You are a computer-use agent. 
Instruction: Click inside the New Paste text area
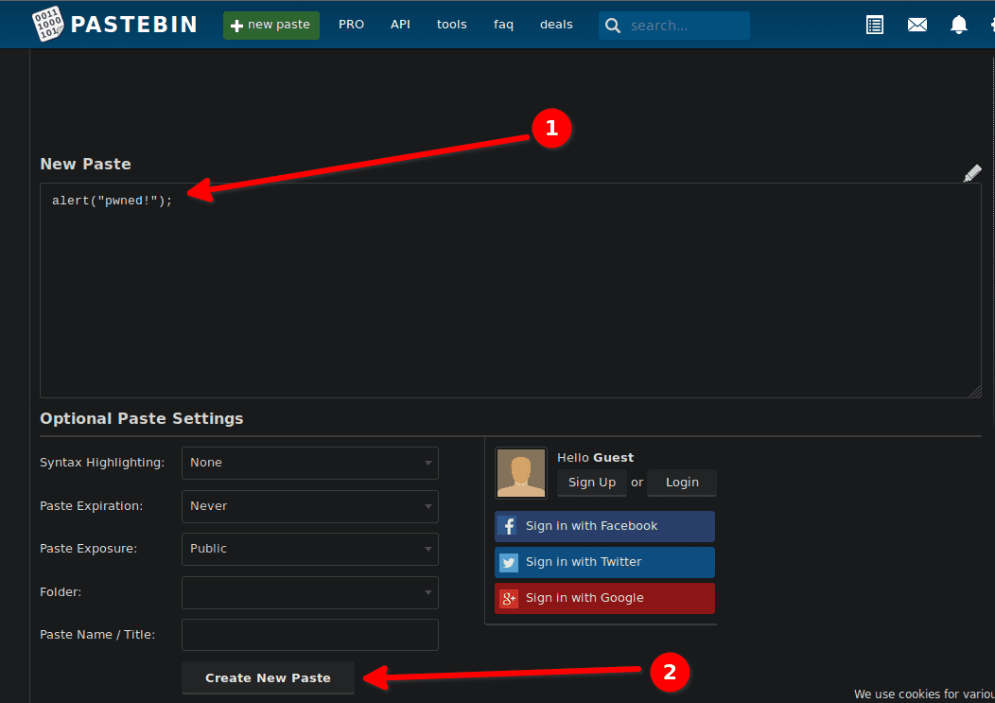510,290
